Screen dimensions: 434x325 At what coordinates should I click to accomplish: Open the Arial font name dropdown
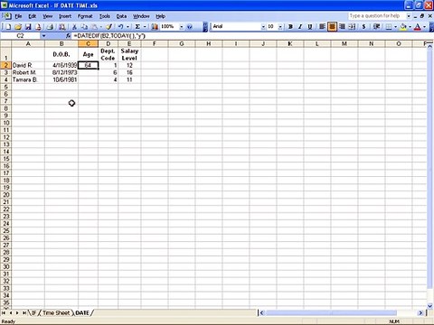[x=263, y=27]
